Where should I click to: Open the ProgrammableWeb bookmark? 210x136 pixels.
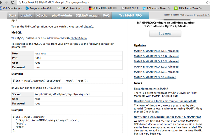(39, 8)
